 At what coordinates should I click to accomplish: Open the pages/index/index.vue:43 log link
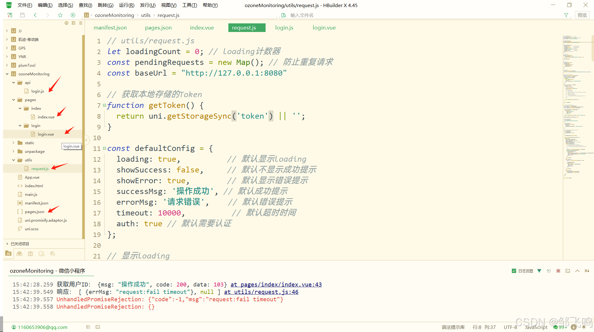(x=276, y=284)
